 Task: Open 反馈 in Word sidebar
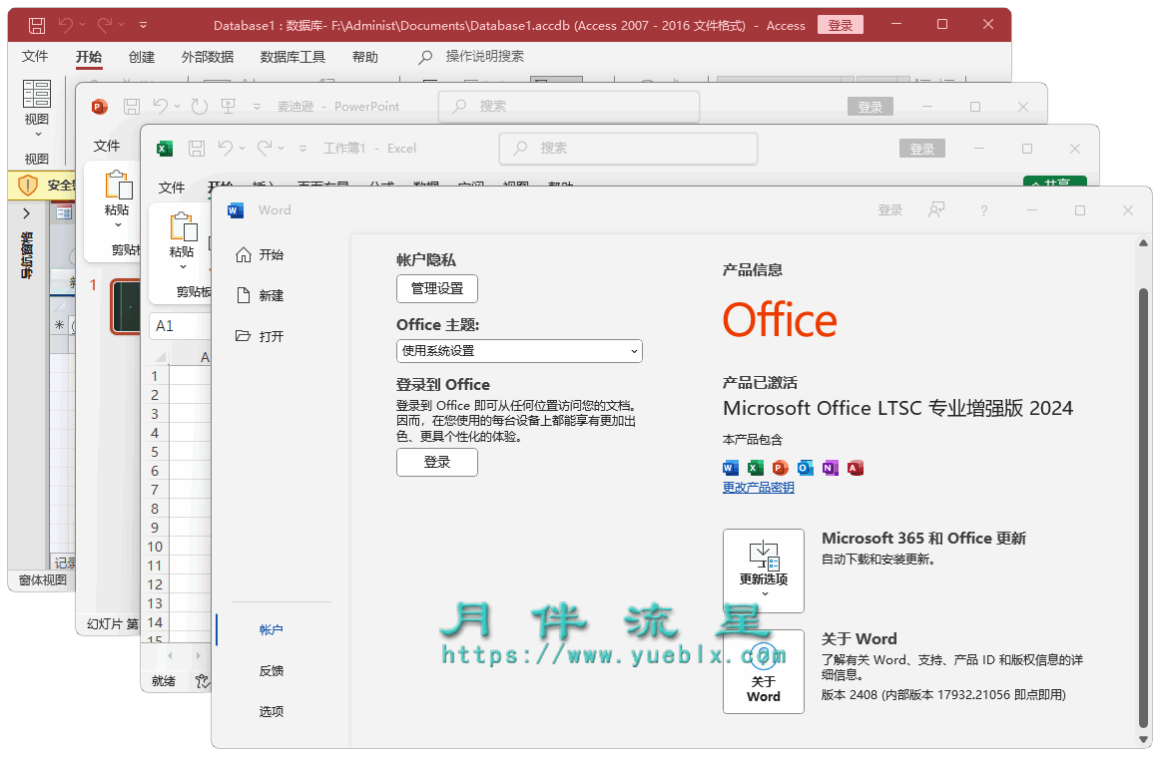tap(272, 671)
